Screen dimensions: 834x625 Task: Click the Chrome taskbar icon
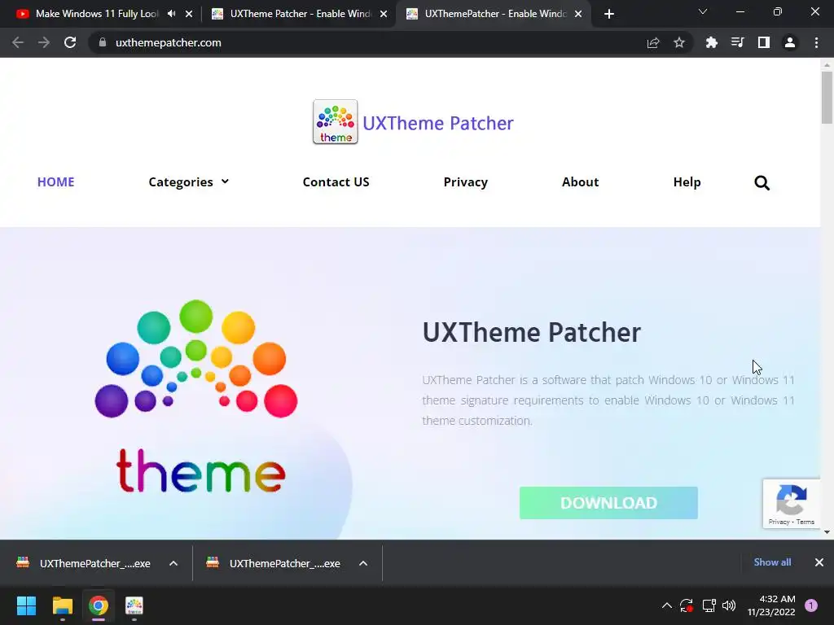(98, 605)
